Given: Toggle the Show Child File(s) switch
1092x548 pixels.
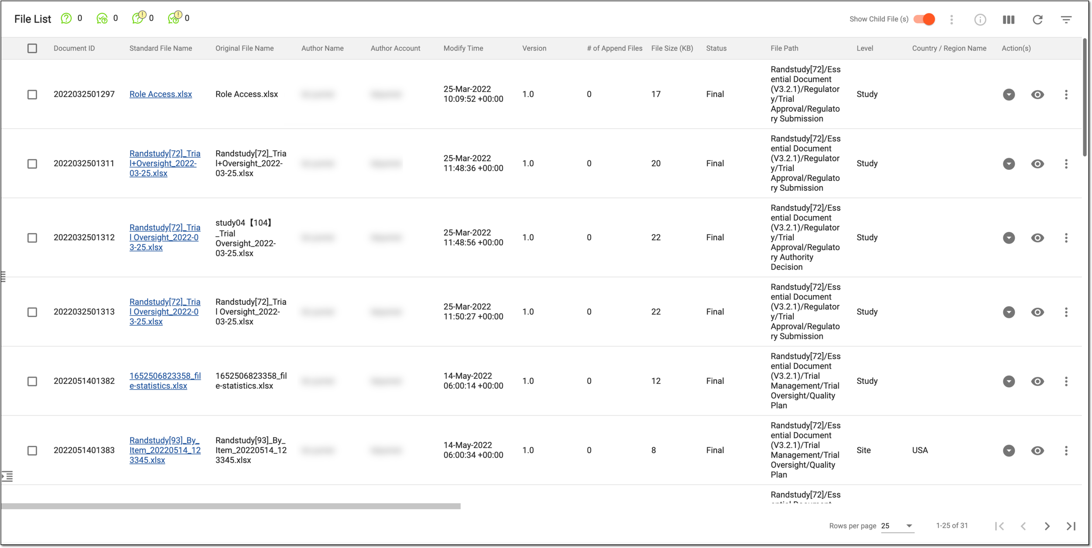Looking at the screenshot, I should click(924, 19).
